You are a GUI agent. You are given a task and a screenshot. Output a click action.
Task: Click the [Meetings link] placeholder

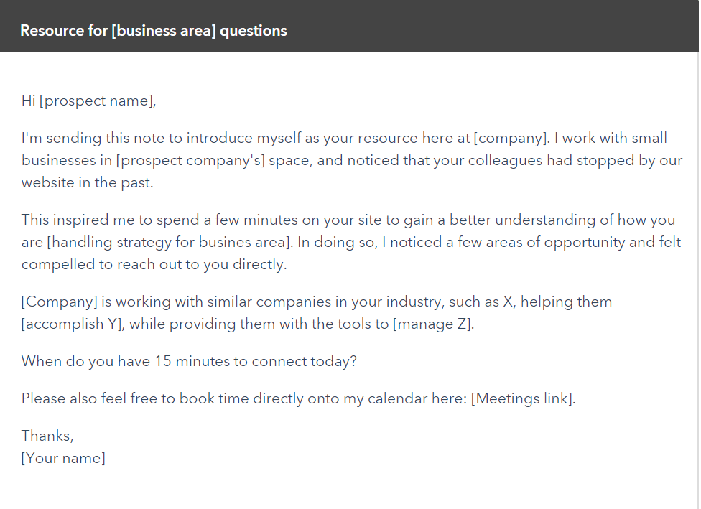tap(521, 398)
